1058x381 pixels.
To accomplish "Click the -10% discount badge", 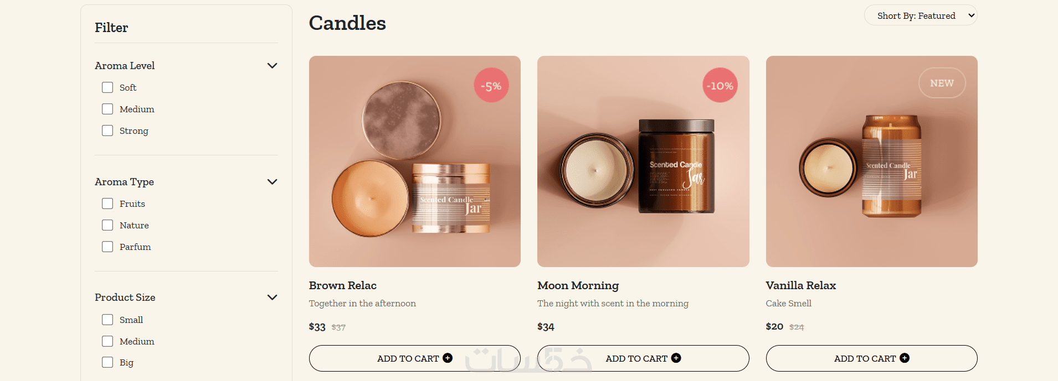I will click(x=720, y=85).
